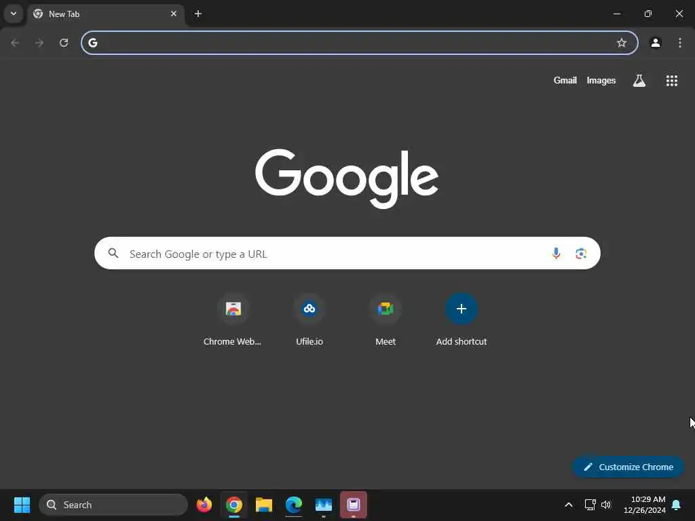Image resolution: width=695 pixels, height=521 pixels.
Task: Focus the Chrome address bar
Action: (360, 43)
